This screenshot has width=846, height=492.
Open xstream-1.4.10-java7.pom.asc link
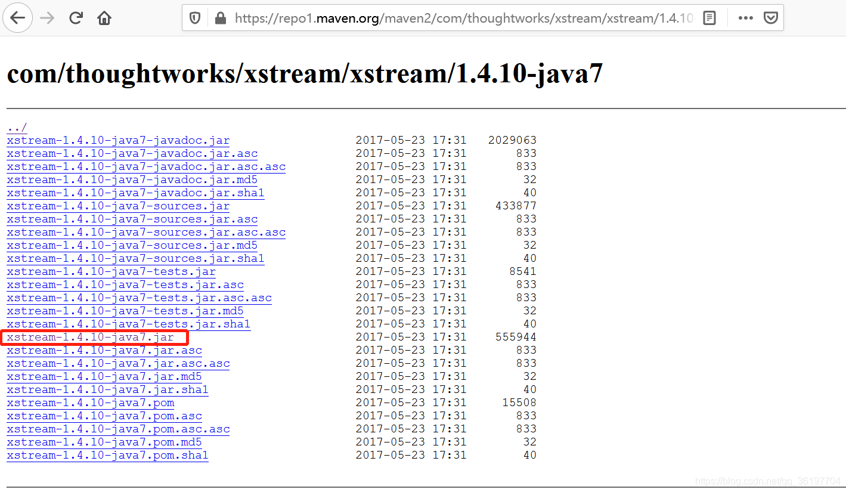pos(104,416)
